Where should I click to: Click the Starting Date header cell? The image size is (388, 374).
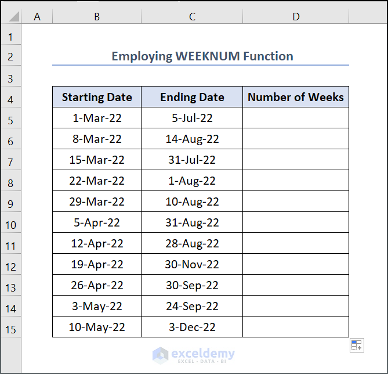tap(97, 97)
